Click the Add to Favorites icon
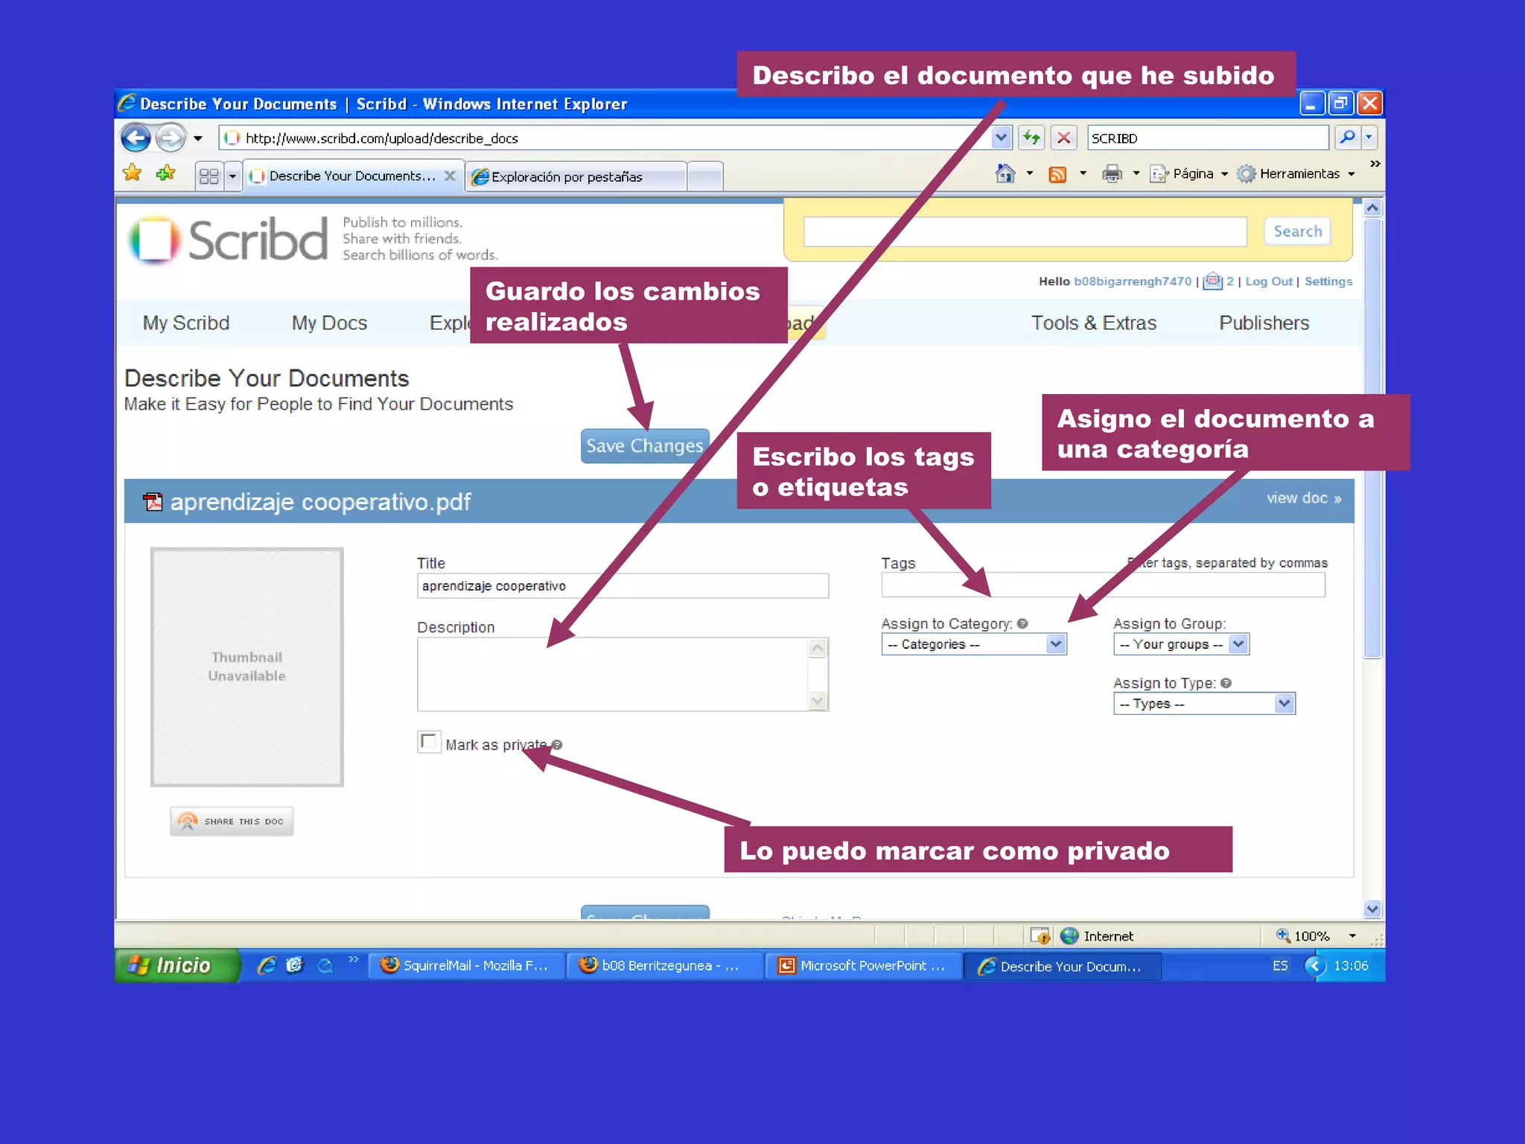This screenshot has height=1144, width=1525. (x=165, y=174)
